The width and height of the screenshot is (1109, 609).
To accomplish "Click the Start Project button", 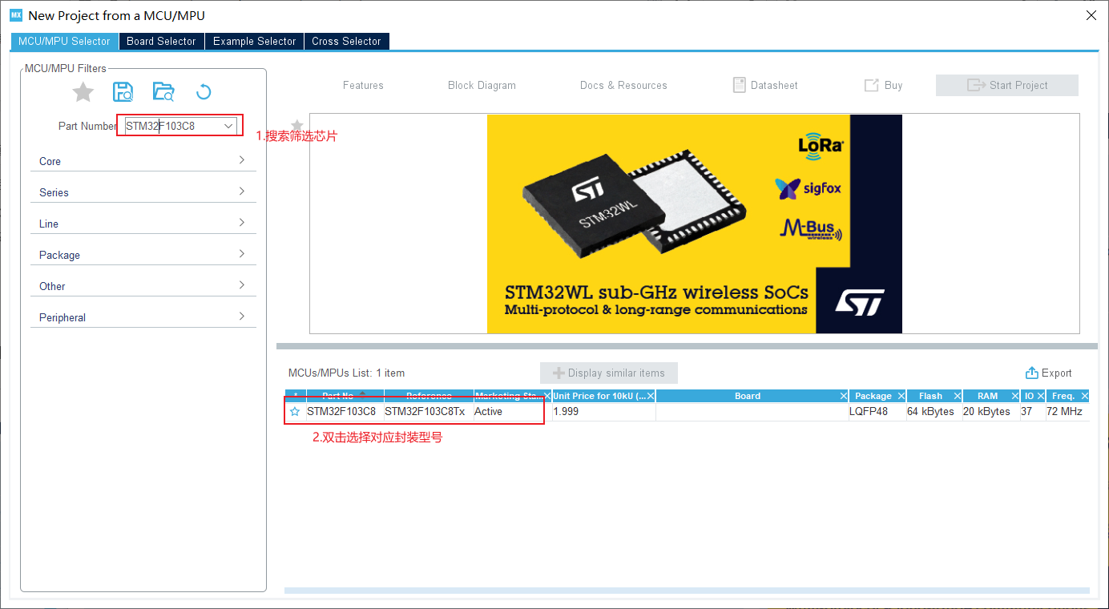I will pyautogui.click(x=1006, y=85).
